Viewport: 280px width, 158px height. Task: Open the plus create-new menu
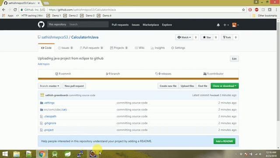[226, 25]
